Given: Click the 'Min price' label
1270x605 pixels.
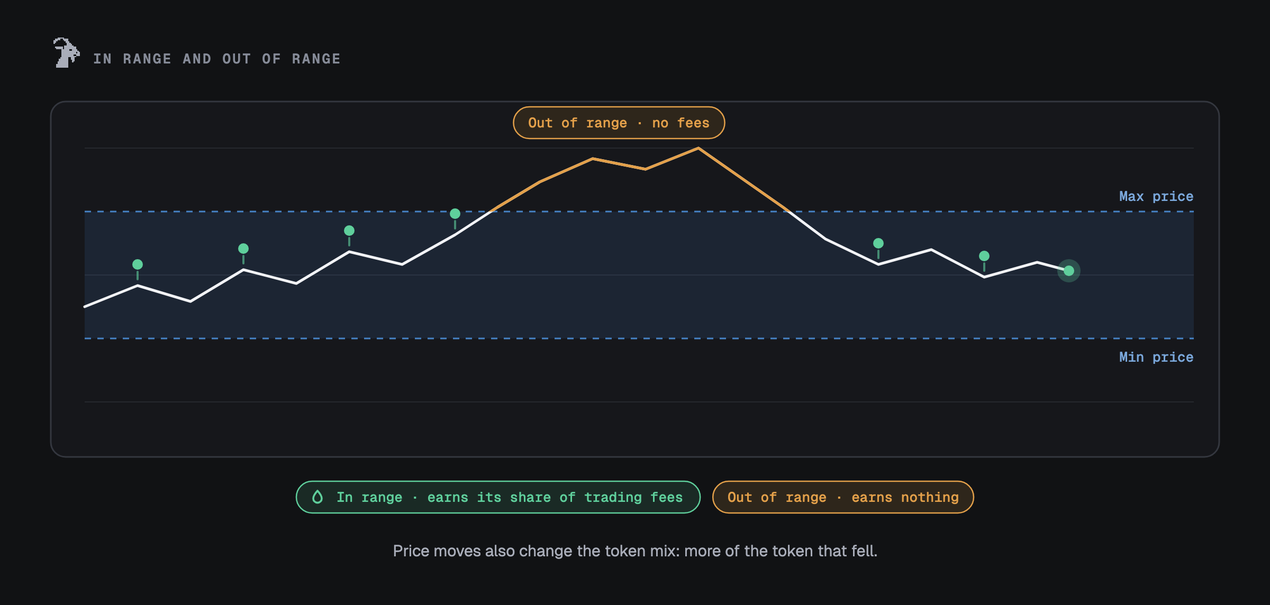Looking at the screenshot, I should pyautogui.click(x=1156, y=357).
